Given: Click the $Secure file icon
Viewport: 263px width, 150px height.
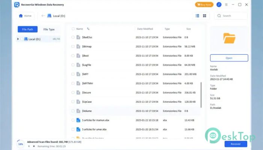Looking at the screenshot, I should tap(78, 92).
